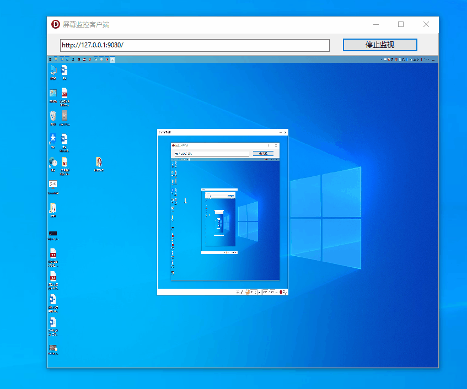Click the red D app icon in title bar
Viewport: 467px width, 389px height.
[55, 24]
